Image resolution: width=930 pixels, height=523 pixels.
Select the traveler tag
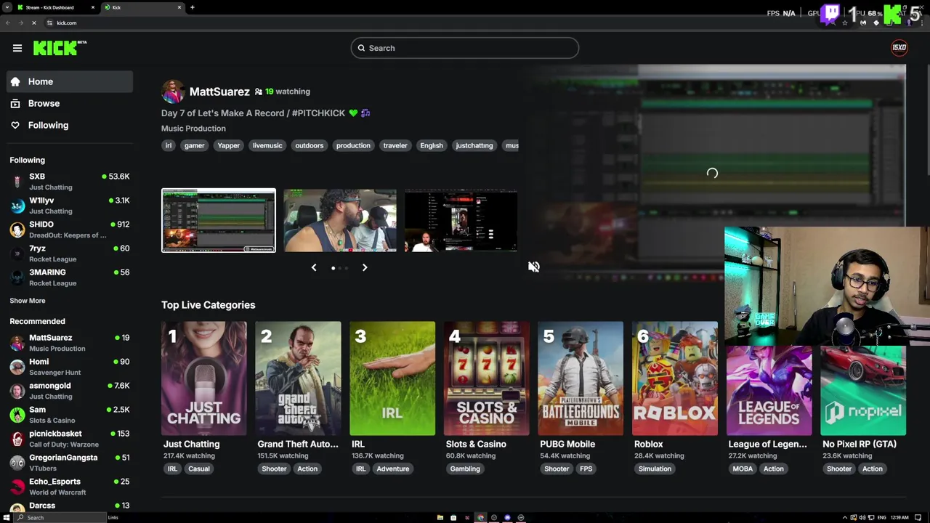click(x=395, y=145)
